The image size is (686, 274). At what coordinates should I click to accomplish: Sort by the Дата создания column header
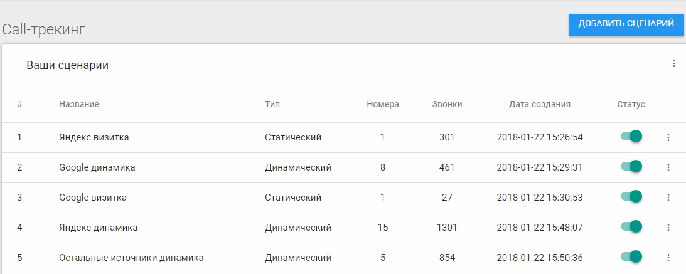tap(539, 104)
